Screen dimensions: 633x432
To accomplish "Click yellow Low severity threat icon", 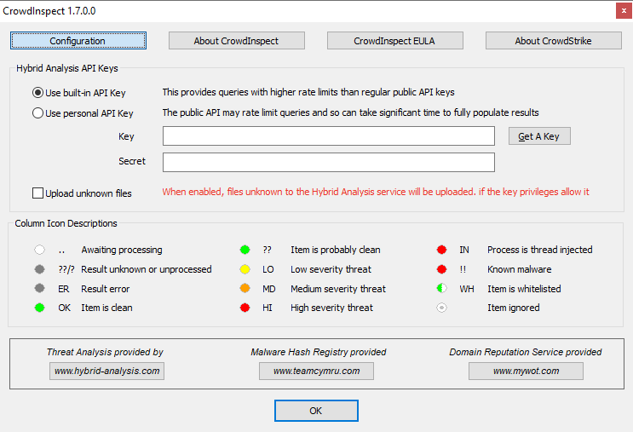I will [245, 269].
